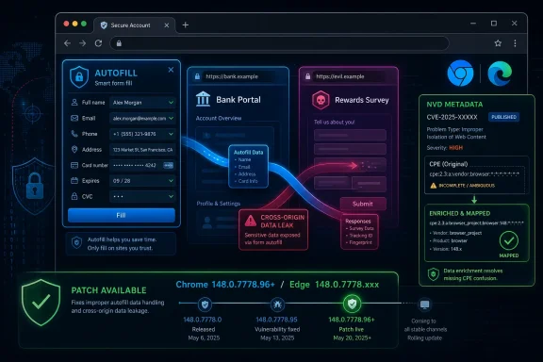This screenshot has height=362, width=543.
Task: Click the card brand icon in Card number field
Action: click(169, 165)
